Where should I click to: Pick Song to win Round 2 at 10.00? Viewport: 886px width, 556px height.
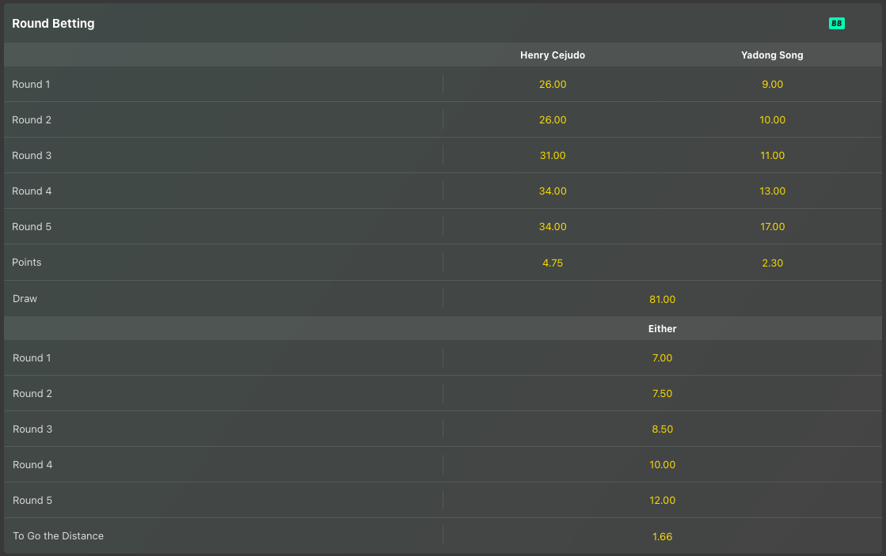(772, 119)
